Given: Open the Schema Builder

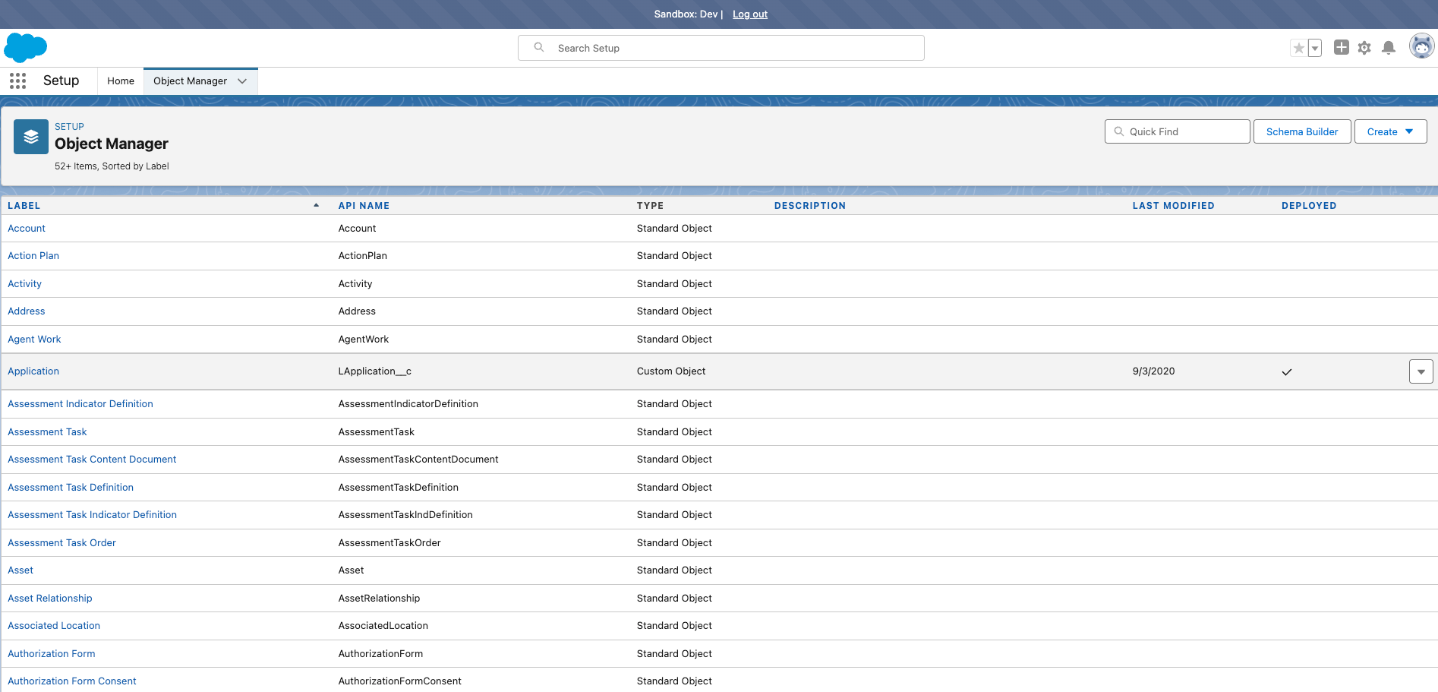Looking at the screenshot, I should [1302, 131].
